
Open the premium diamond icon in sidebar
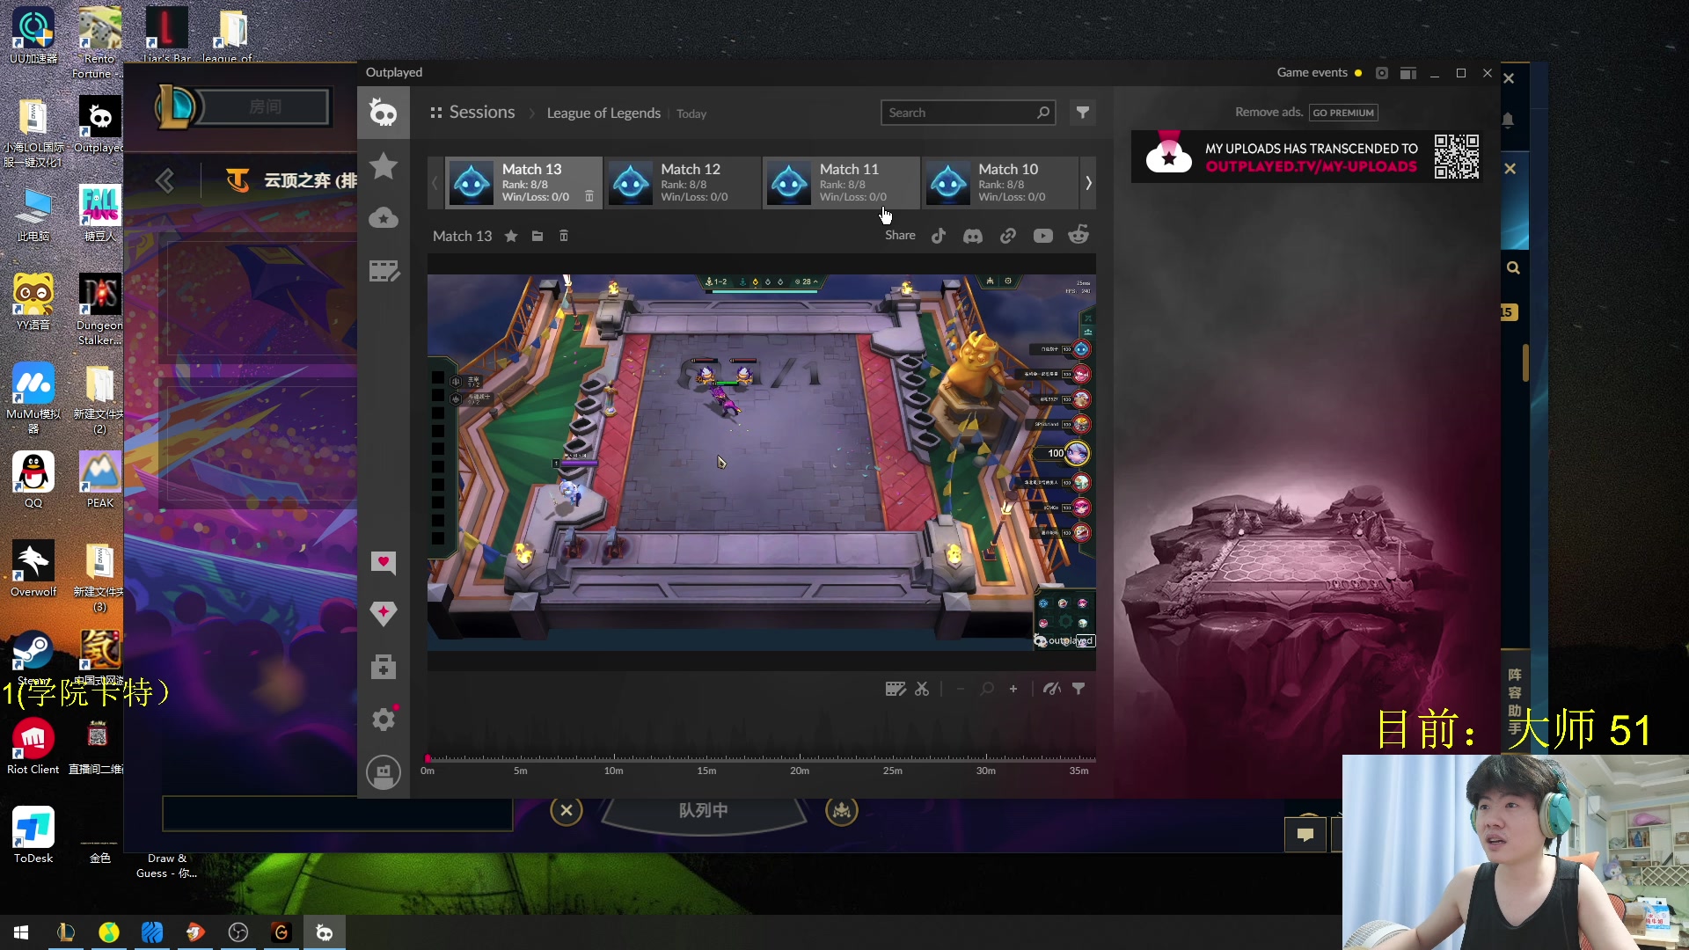tap(384, 614)
